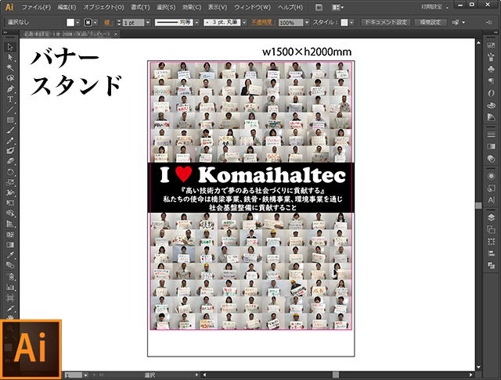Select the Line Segment tool

tap(10, 109)
